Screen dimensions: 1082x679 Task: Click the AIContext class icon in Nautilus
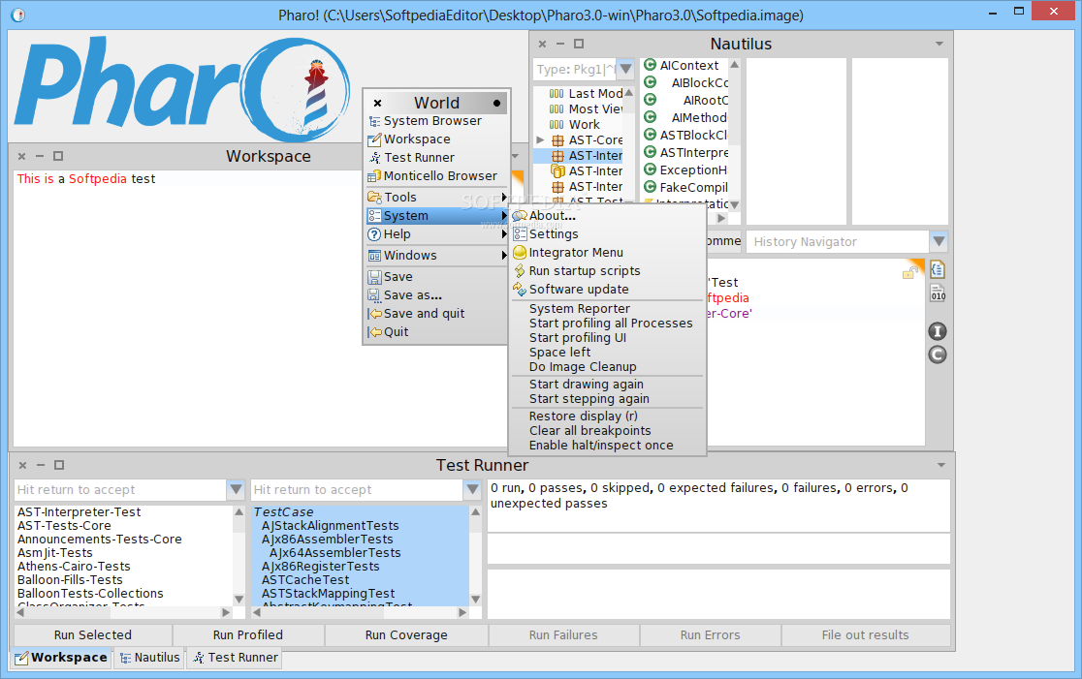tap(650, 66)
